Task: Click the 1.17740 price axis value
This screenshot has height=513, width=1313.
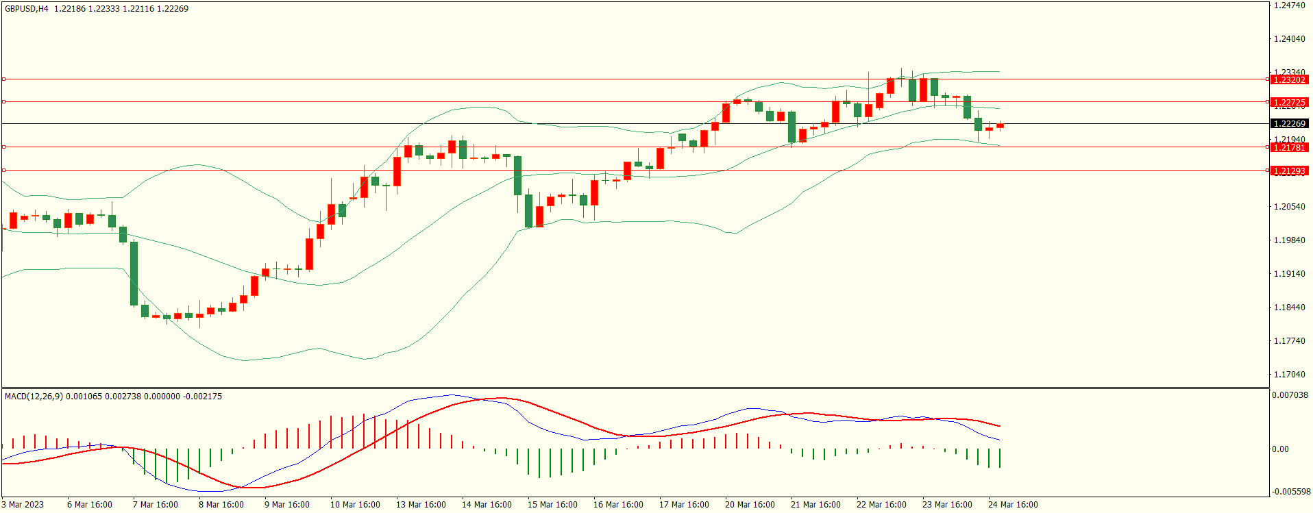Action: (1289, 341)
